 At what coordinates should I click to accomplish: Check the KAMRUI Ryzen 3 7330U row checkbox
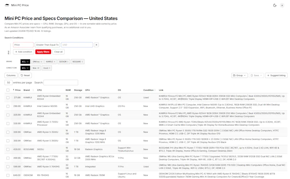pyautogui.click(x=8, y=123)
